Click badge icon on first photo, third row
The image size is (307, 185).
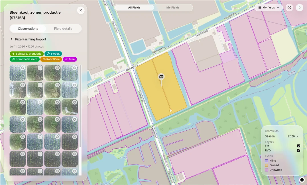[23, 102]
